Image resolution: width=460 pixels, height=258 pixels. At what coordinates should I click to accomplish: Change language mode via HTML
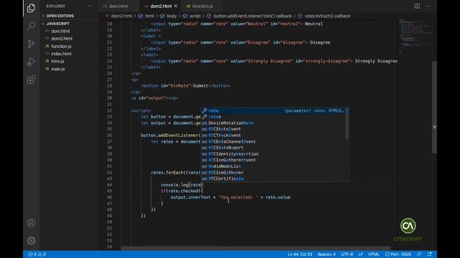coord(374,254)
